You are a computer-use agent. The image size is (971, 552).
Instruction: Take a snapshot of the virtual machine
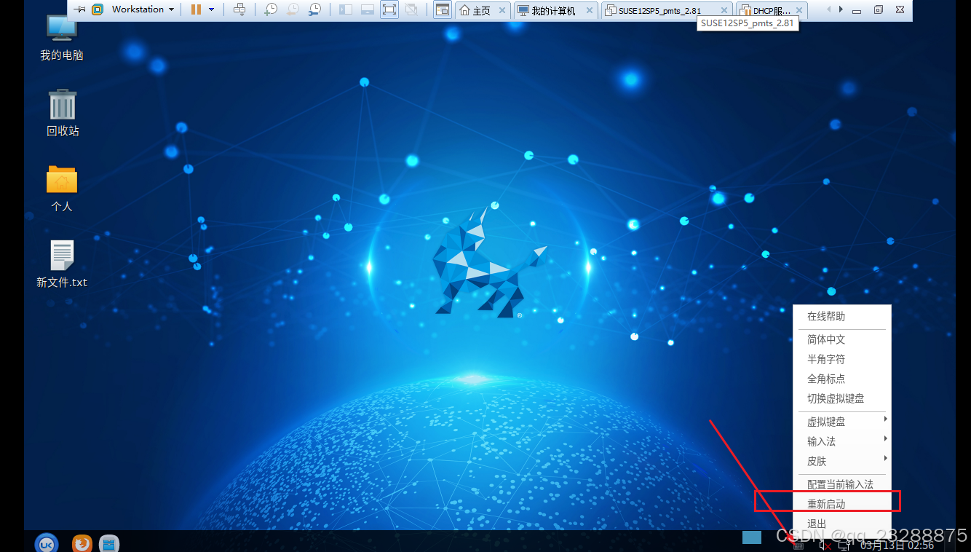pyautogui.click(x=270, y=9)
